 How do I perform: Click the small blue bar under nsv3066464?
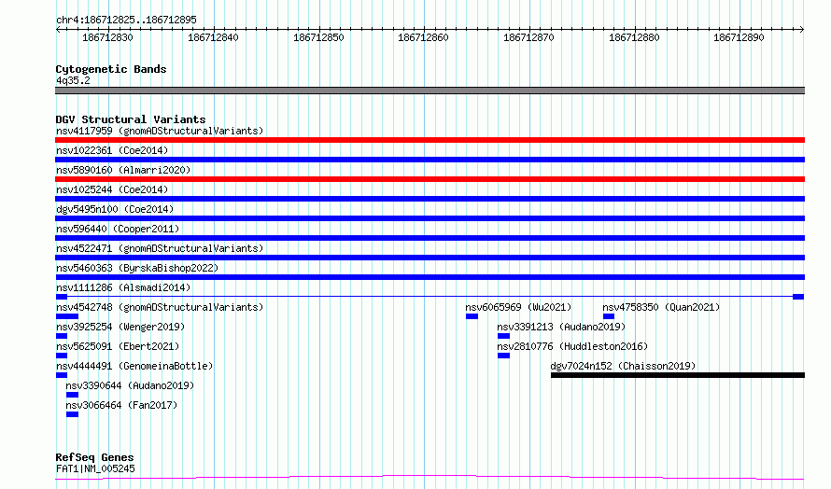[x=72, y=414]
